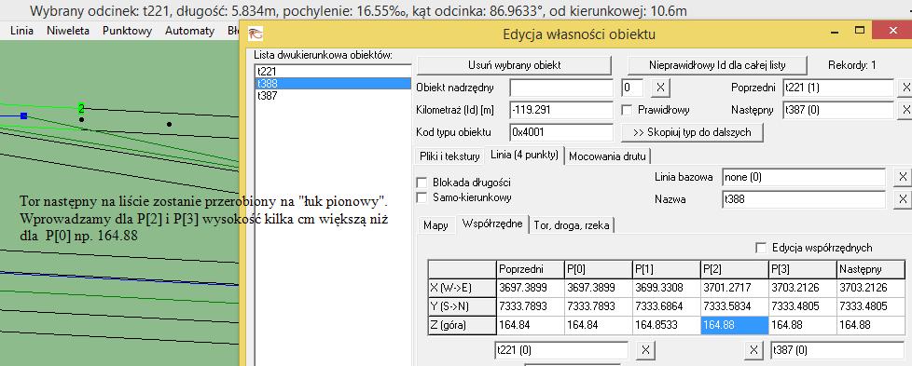Click the Poprzedni field t221 (1)
912x366 pixels.
pos(838,88)
